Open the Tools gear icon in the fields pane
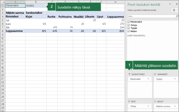Screen dimensions: 179x112 [x=174, y=10]
